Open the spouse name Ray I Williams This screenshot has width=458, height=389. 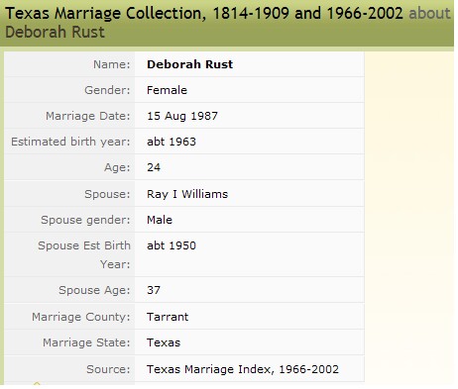(x=187, y=194)
